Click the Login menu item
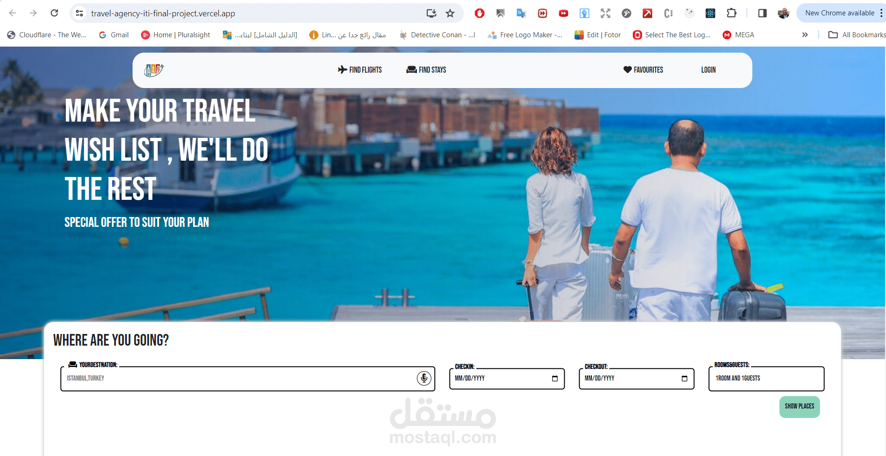This screenshot has height=456, width=886. (x=708, y=70)
